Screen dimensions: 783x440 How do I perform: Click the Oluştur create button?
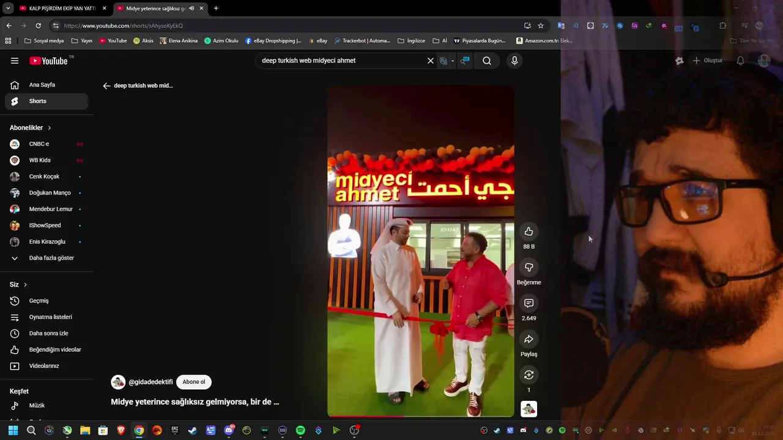[x=708, y=61]
